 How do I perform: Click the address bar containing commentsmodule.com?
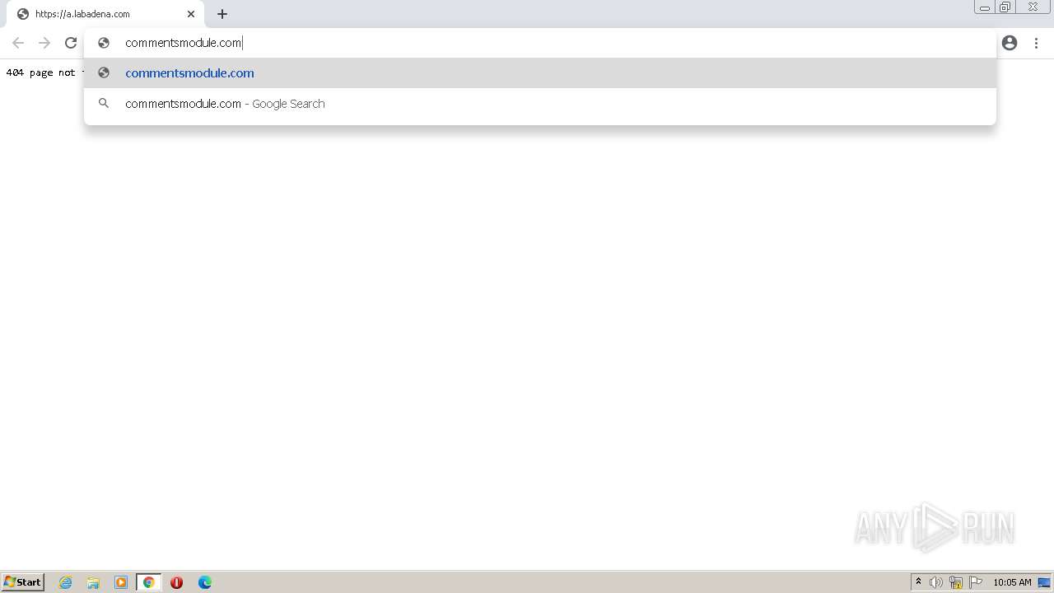pyautogui.click(x=539, y=43)
